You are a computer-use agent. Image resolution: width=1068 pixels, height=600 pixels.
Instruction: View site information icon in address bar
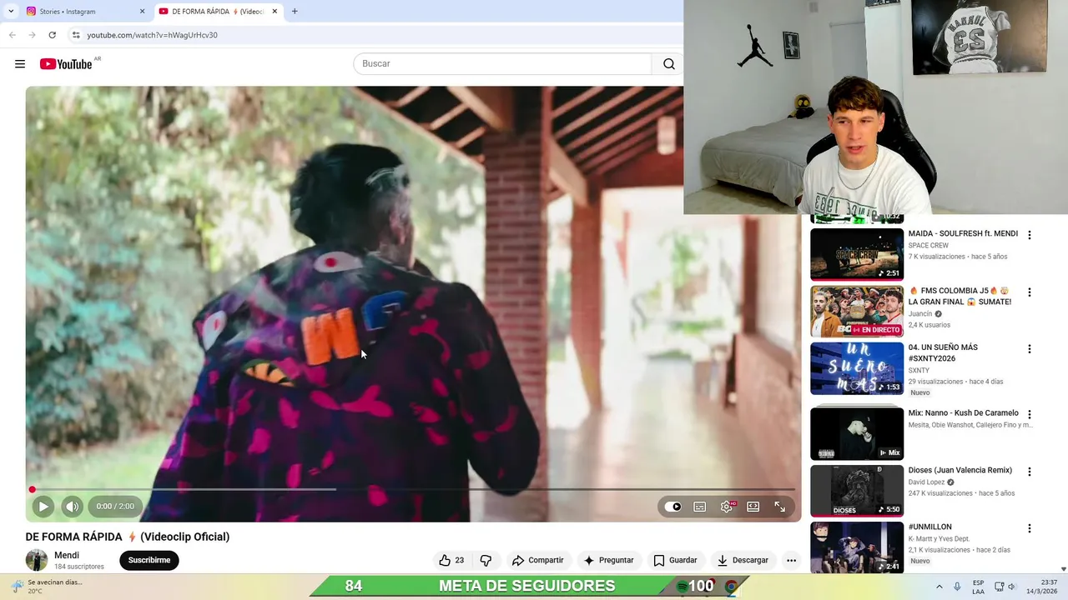(75, 35)
